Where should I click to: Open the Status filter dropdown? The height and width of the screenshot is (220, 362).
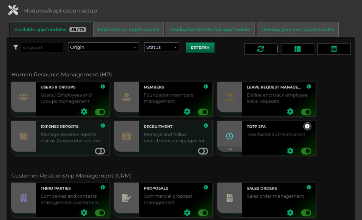pos(161,47)
